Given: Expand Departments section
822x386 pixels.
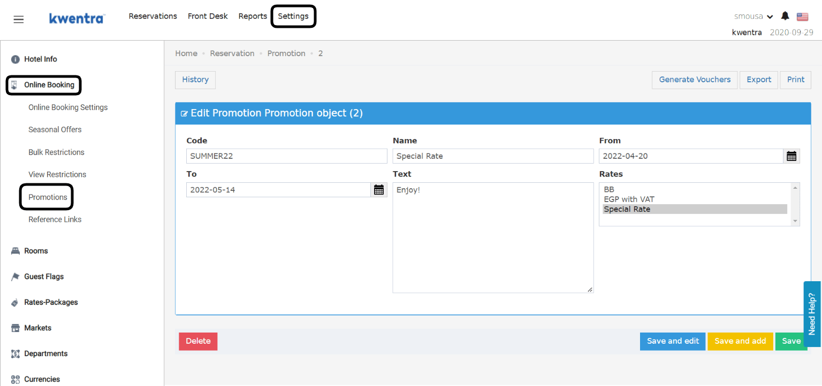Looking at the screenshot, I should (x=46, y=354).
